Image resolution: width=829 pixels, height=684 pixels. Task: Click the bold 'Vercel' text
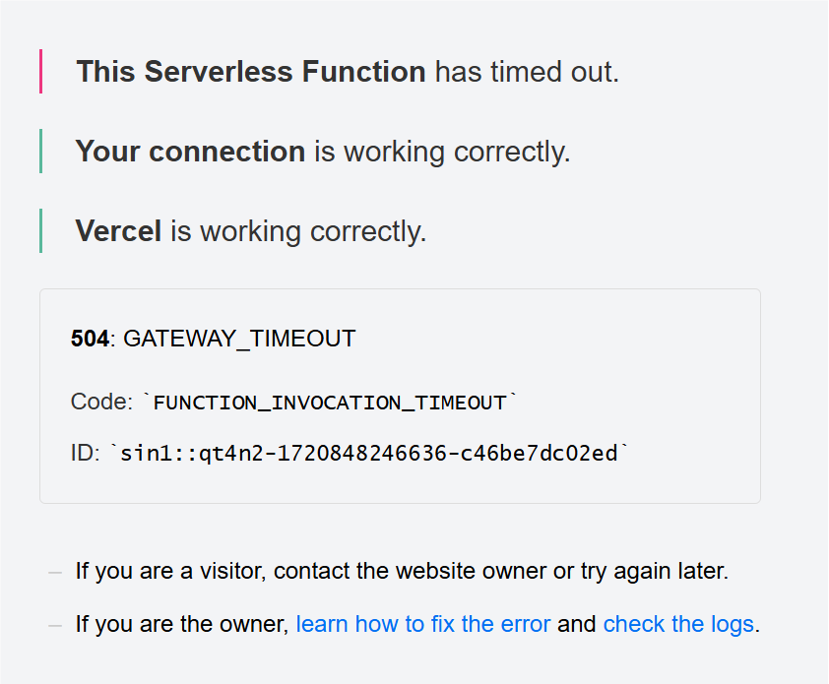[x=118, y=231]
